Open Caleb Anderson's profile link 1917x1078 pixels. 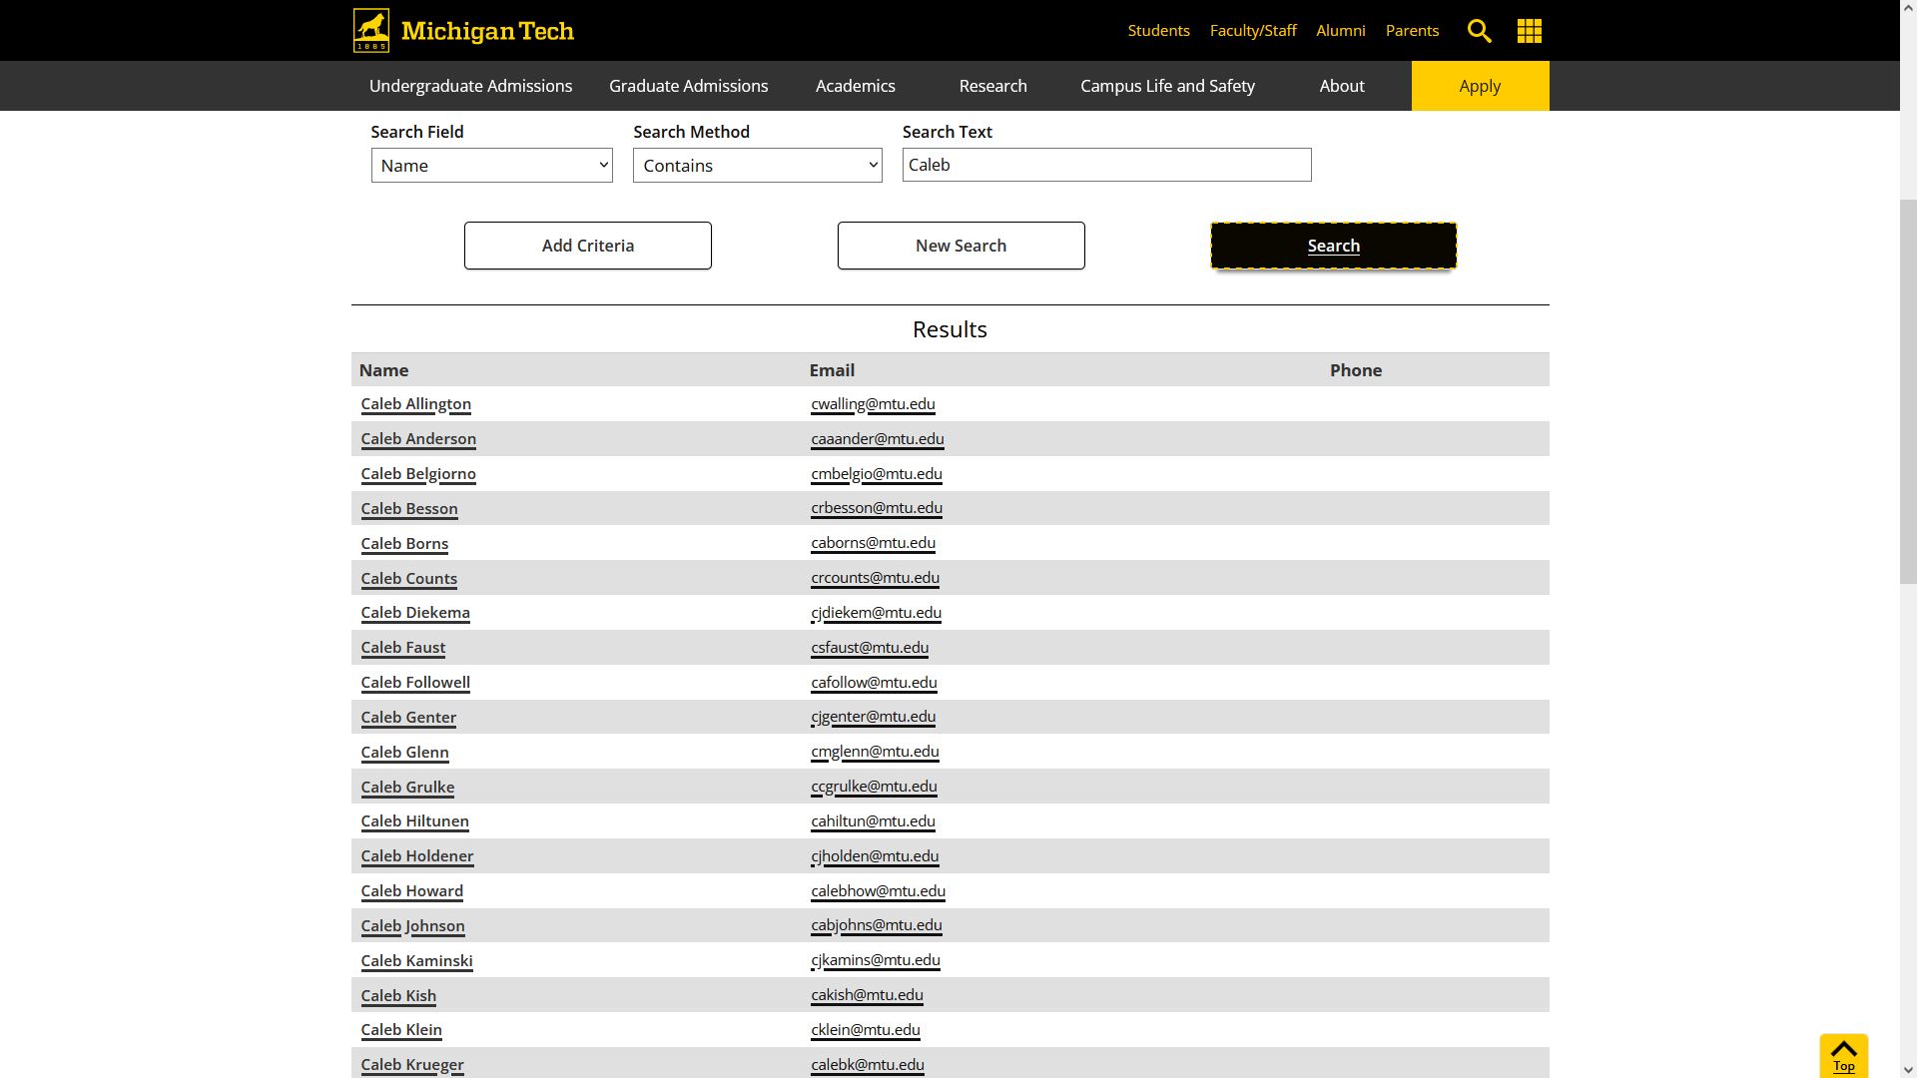(x=418, y=439)
